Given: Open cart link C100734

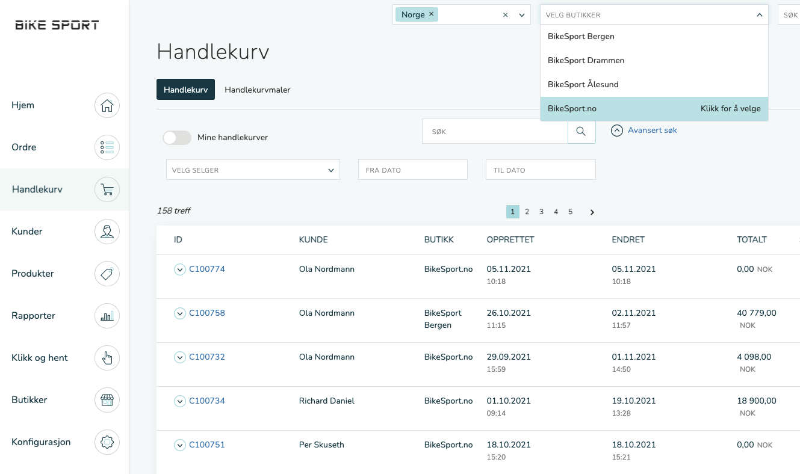Looking at the screenshot, I should click(207, 401).
